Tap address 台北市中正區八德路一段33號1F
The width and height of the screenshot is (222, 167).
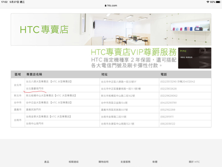(x=119, y=82)
